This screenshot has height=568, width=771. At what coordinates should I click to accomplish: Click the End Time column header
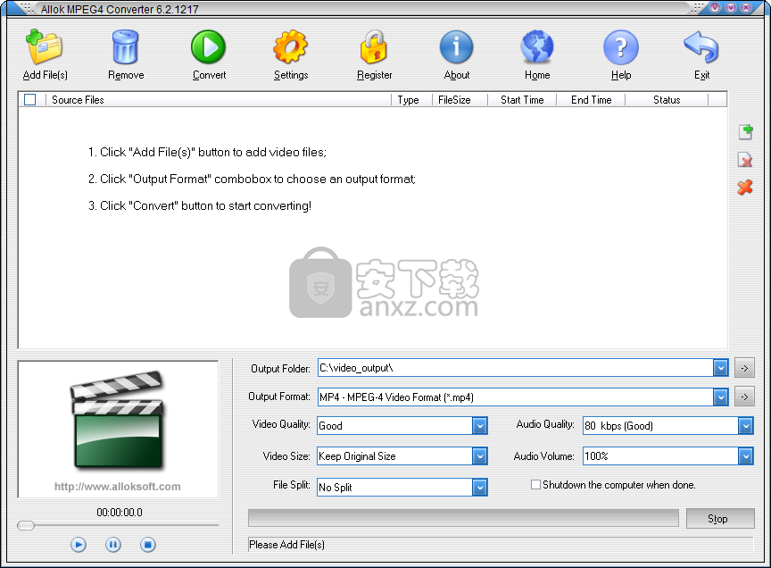591,99
